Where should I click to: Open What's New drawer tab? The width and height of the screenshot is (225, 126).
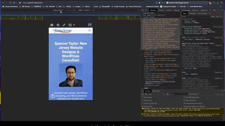pyautogui.click(x=156, y=91)
